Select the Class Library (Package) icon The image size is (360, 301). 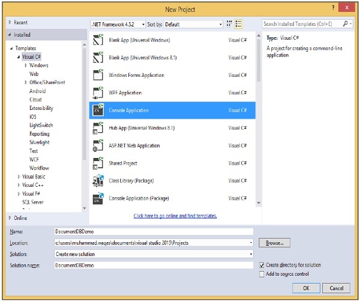pos(97,181)
